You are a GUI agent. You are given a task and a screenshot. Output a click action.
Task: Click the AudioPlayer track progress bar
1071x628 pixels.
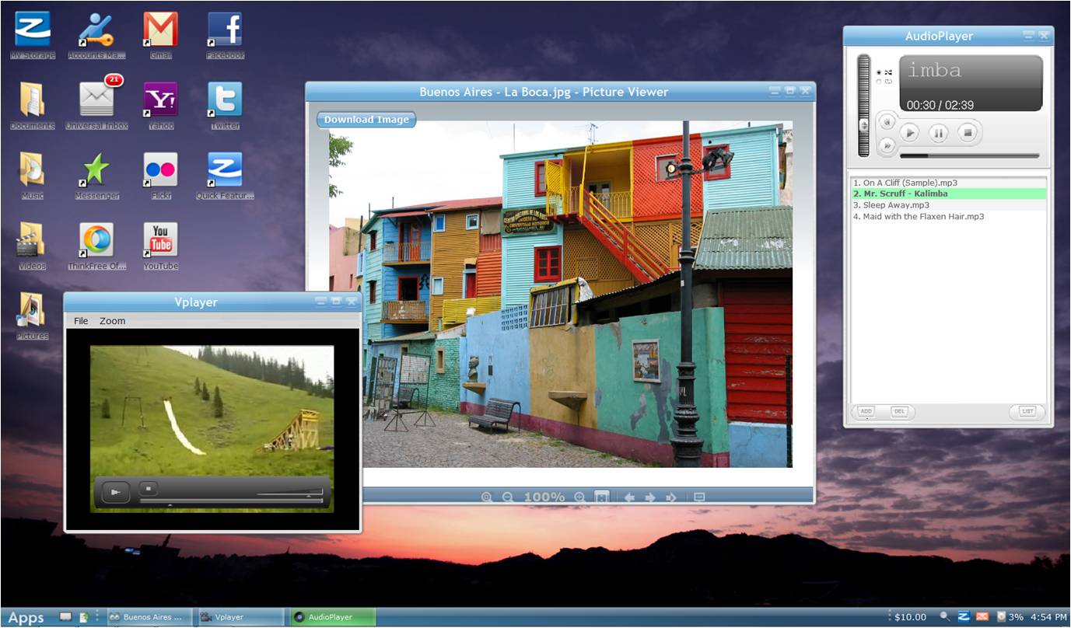pos(968,156)
